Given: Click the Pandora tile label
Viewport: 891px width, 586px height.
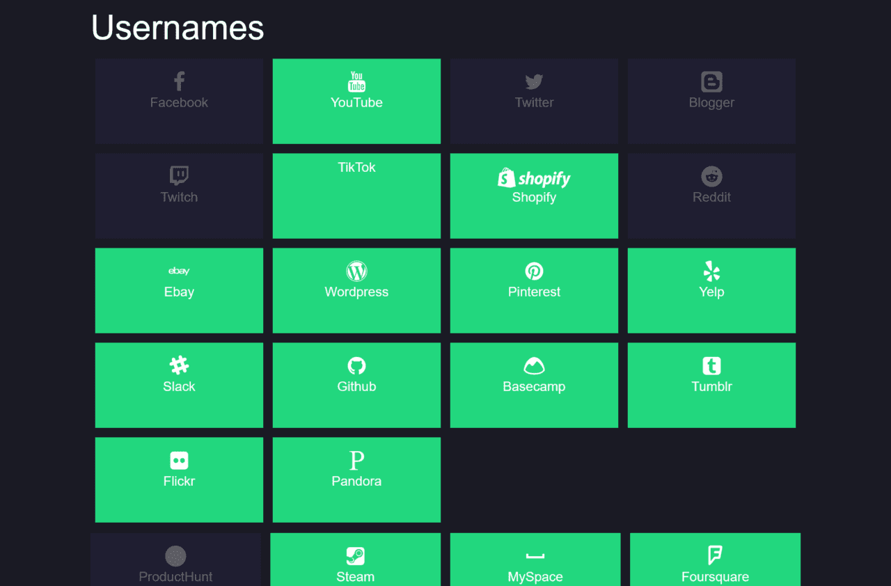Looking at the screenshot, I should point(356,482).
